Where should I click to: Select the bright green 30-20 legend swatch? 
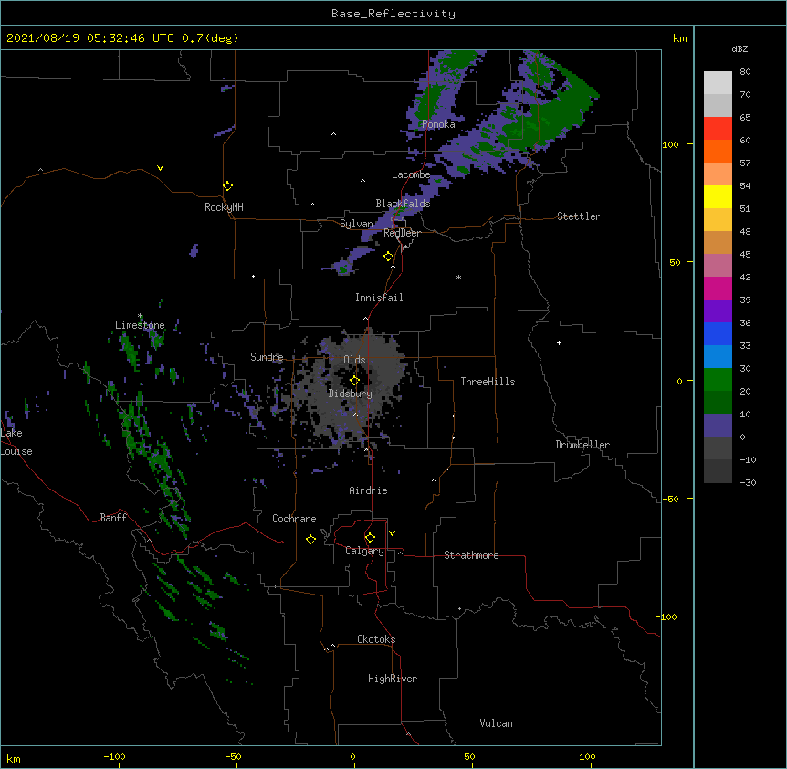[718, 380]
